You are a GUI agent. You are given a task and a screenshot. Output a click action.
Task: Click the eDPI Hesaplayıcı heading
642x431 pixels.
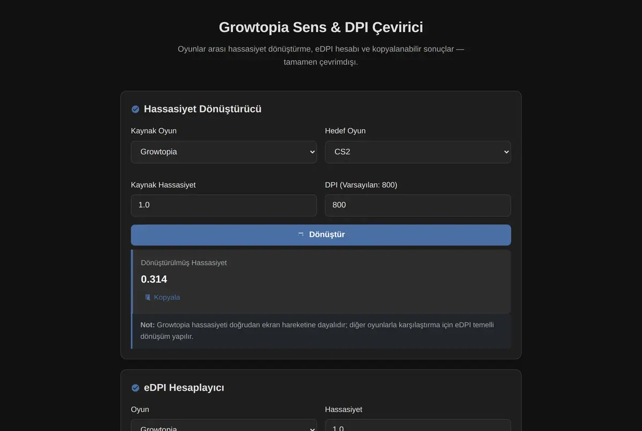pos(184,388)
